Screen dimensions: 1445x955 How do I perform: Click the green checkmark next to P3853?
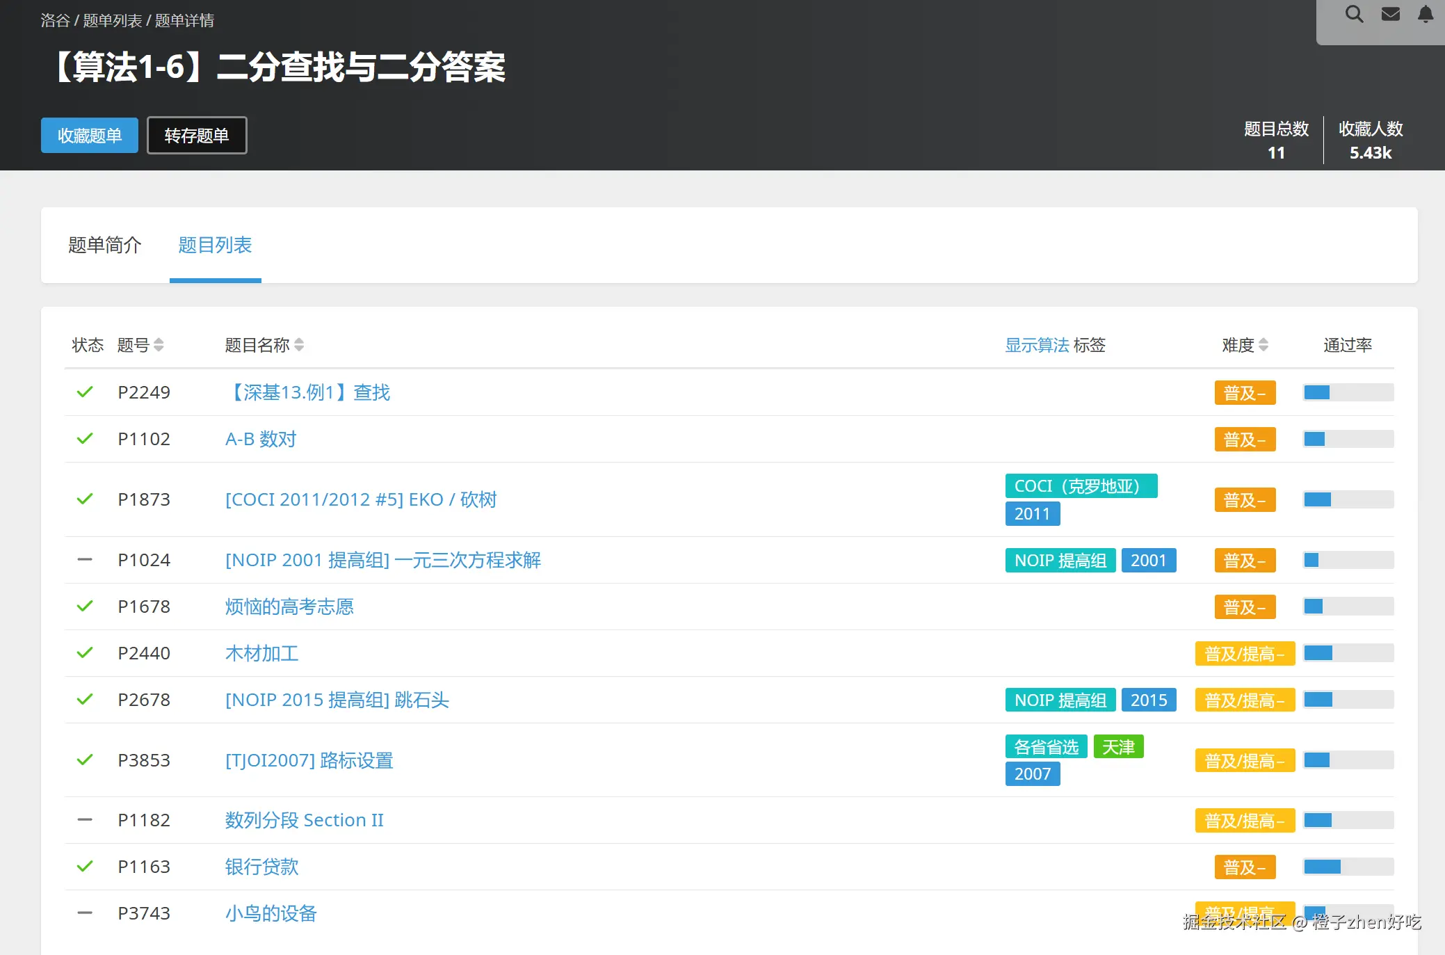pos(85,760)
